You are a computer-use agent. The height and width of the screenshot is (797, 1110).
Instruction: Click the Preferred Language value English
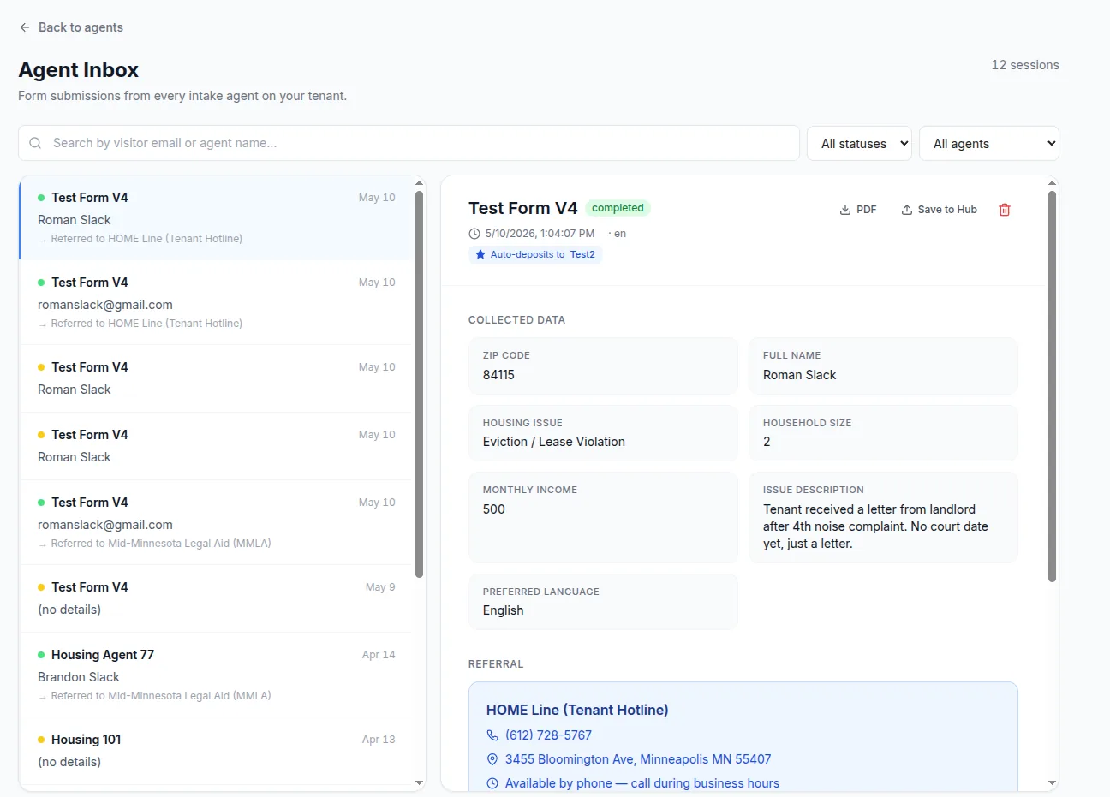(503, 610)
